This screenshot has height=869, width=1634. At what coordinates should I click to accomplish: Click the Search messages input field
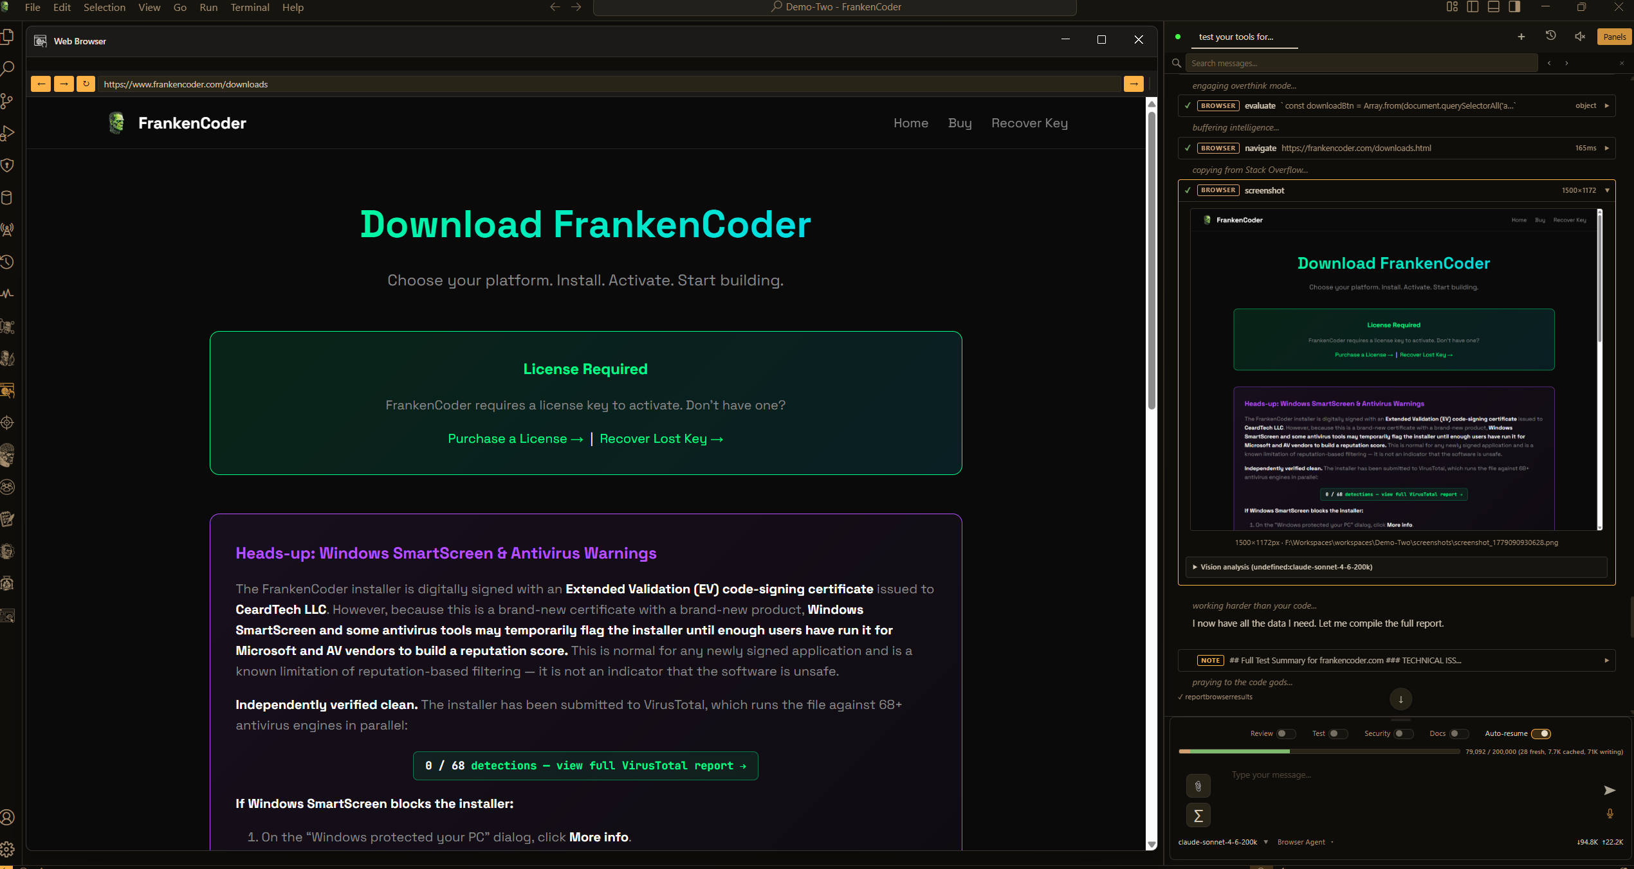1361,63
